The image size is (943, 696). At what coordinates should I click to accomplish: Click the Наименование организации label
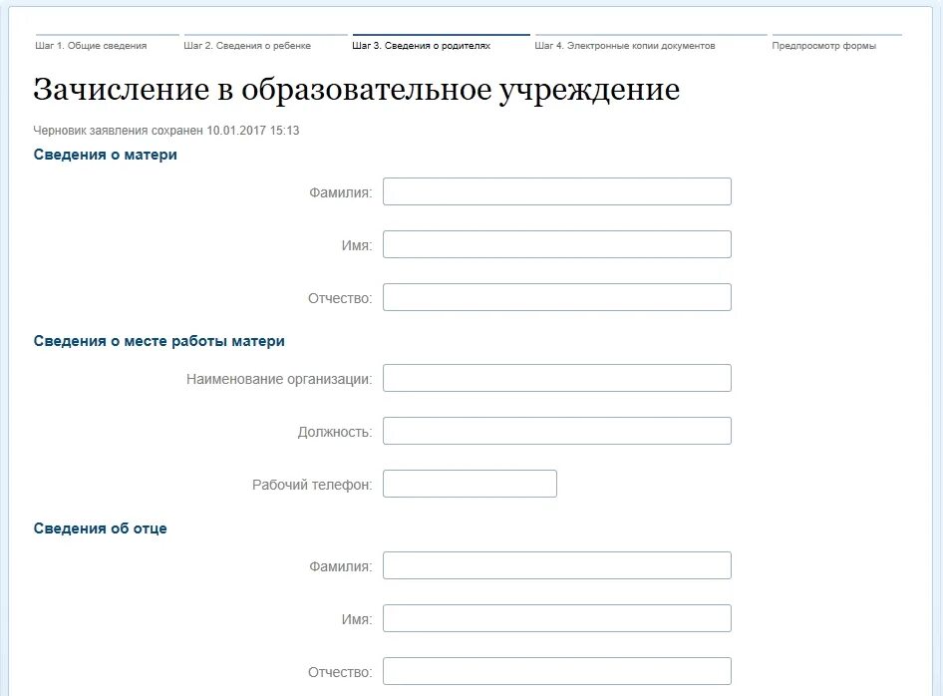pos(279,380)
